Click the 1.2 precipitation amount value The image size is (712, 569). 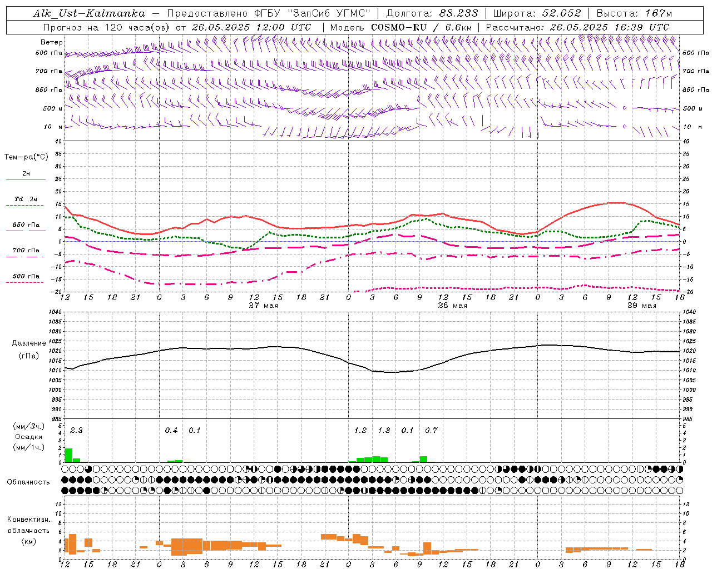coord(360,430)
